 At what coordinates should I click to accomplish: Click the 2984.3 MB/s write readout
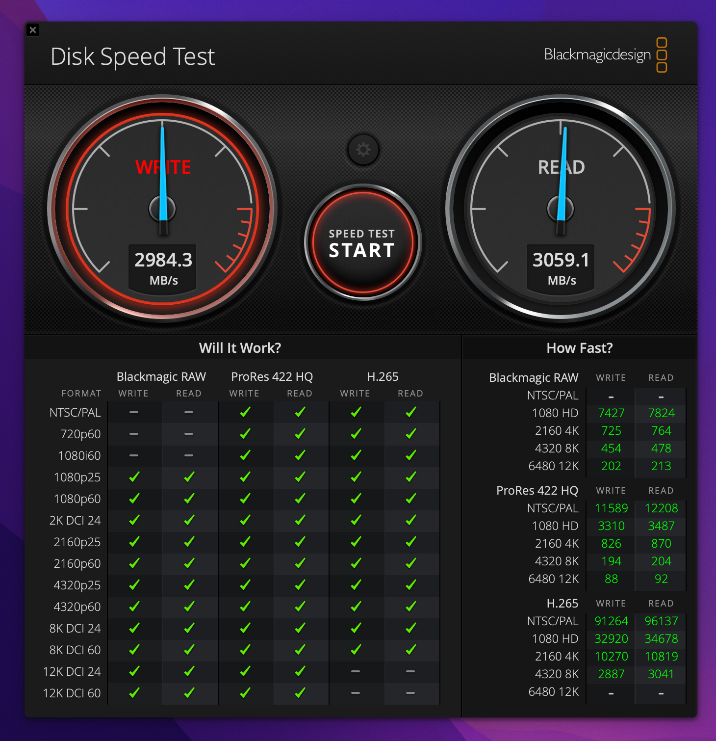coord(163,268)
